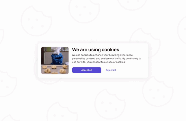
Task: Click Cookie Monster's white chef hat
Action: coord(56,50)
